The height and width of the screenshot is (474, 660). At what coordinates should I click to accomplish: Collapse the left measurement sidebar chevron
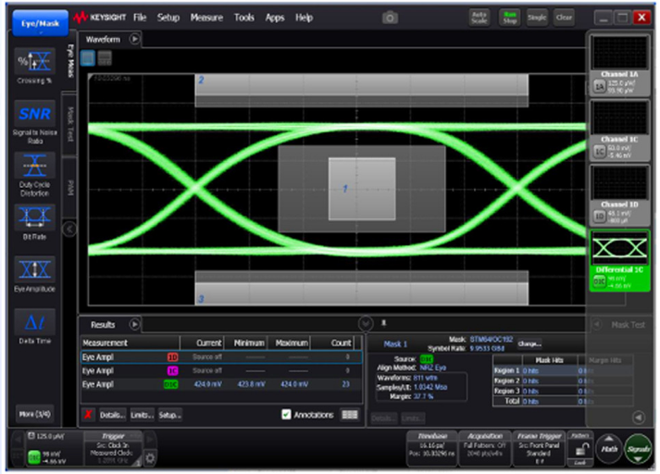pyautogui.click(x=68, y=229)
